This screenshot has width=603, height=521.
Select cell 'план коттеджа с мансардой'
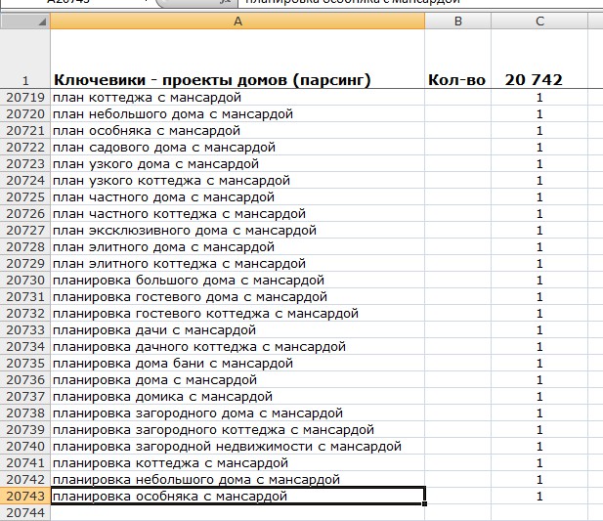click(x=237, y=98)
